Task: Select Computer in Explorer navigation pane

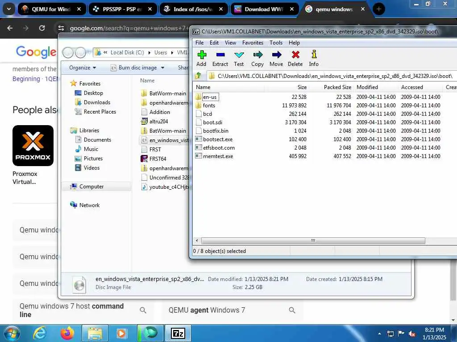Action: click(91, 187)
